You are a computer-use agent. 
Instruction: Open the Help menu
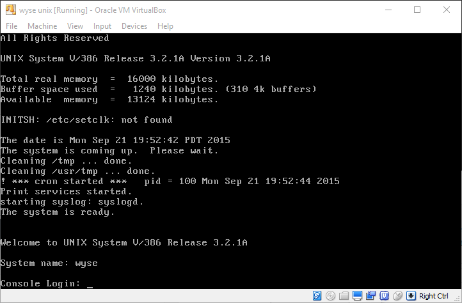point(165,26)
